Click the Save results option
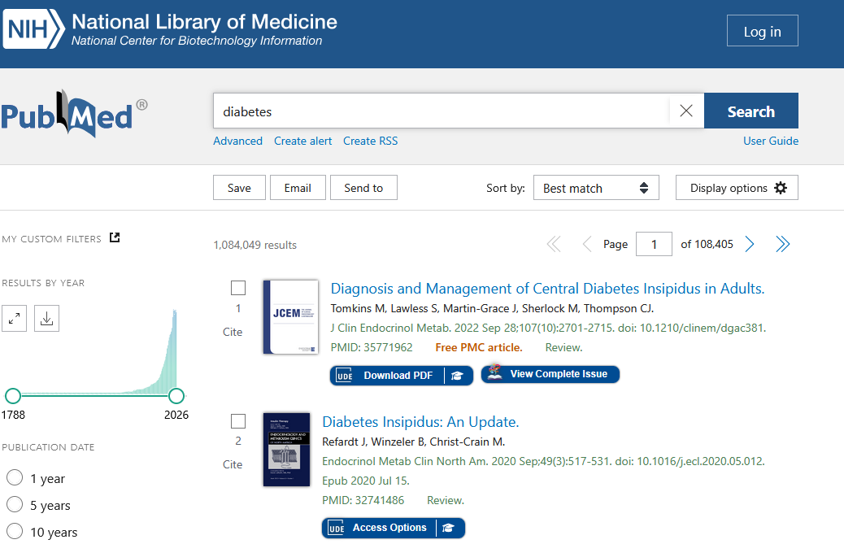The height and width of the screenshot is (544, 844). (x=239, y=187)
